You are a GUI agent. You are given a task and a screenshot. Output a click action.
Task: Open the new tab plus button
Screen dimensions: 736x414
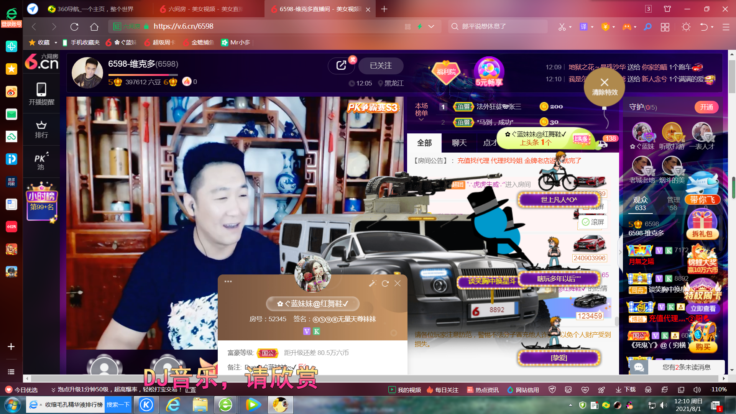pos(384,9)
